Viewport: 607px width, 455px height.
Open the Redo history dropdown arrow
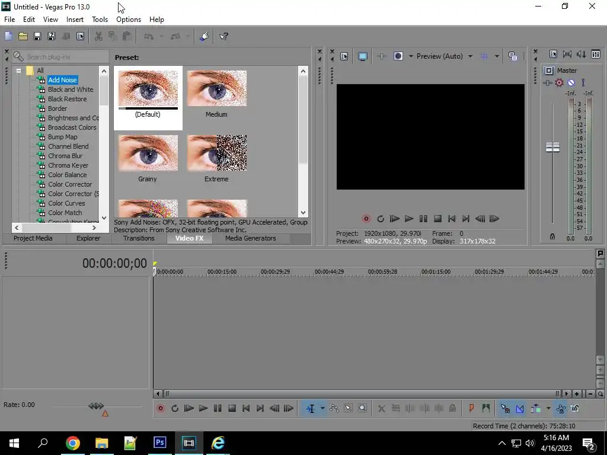pos(188,36)
